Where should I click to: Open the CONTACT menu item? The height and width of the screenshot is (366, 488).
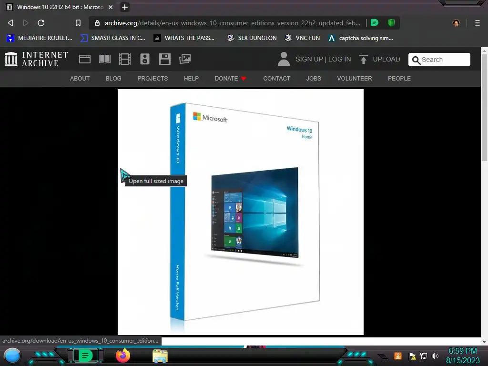(x=277, y=79)
